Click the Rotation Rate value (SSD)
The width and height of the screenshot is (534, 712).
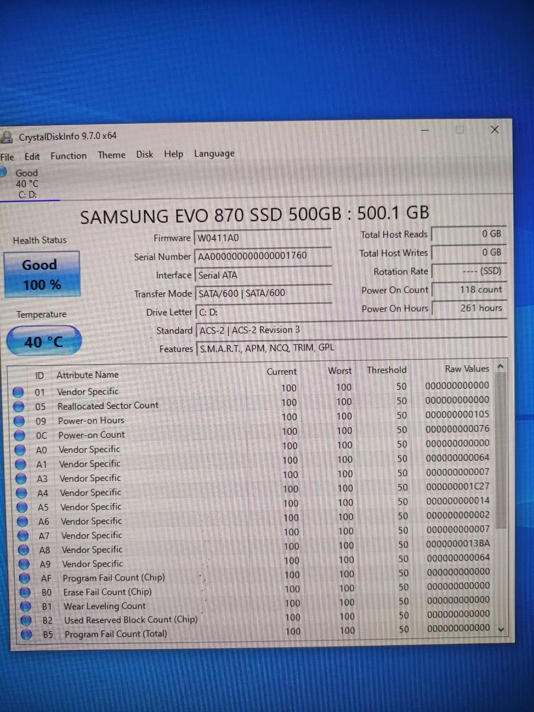[469, 271]
